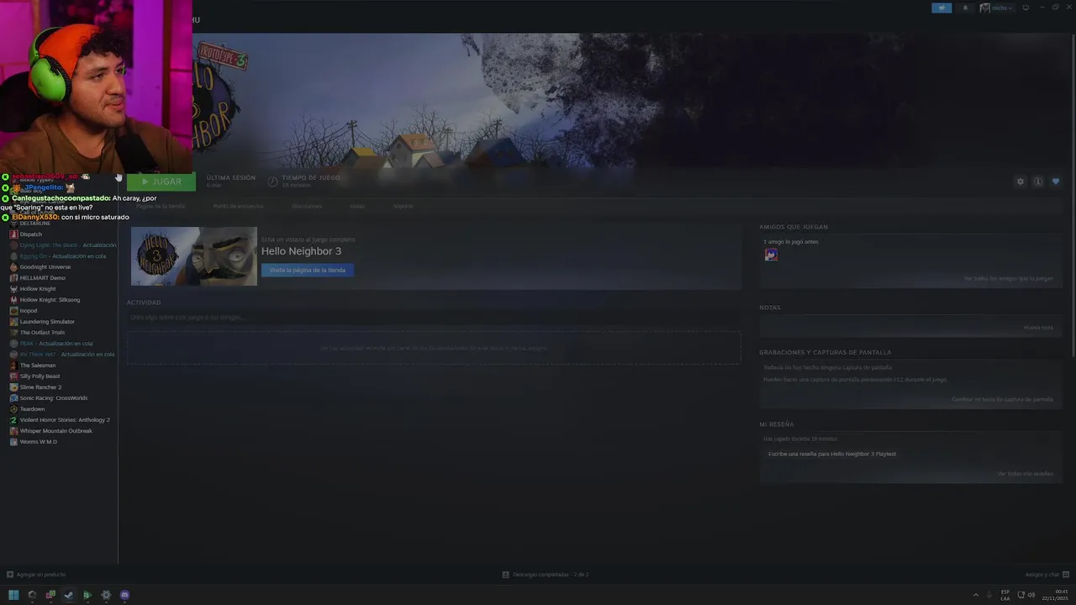Click the Hollow Knight icon in library

click(13, 289)
